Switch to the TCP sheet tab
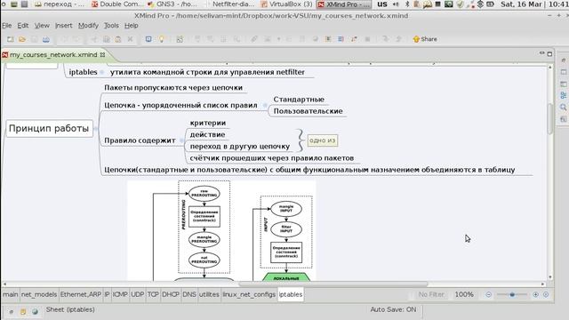 [x=153, y=294]
